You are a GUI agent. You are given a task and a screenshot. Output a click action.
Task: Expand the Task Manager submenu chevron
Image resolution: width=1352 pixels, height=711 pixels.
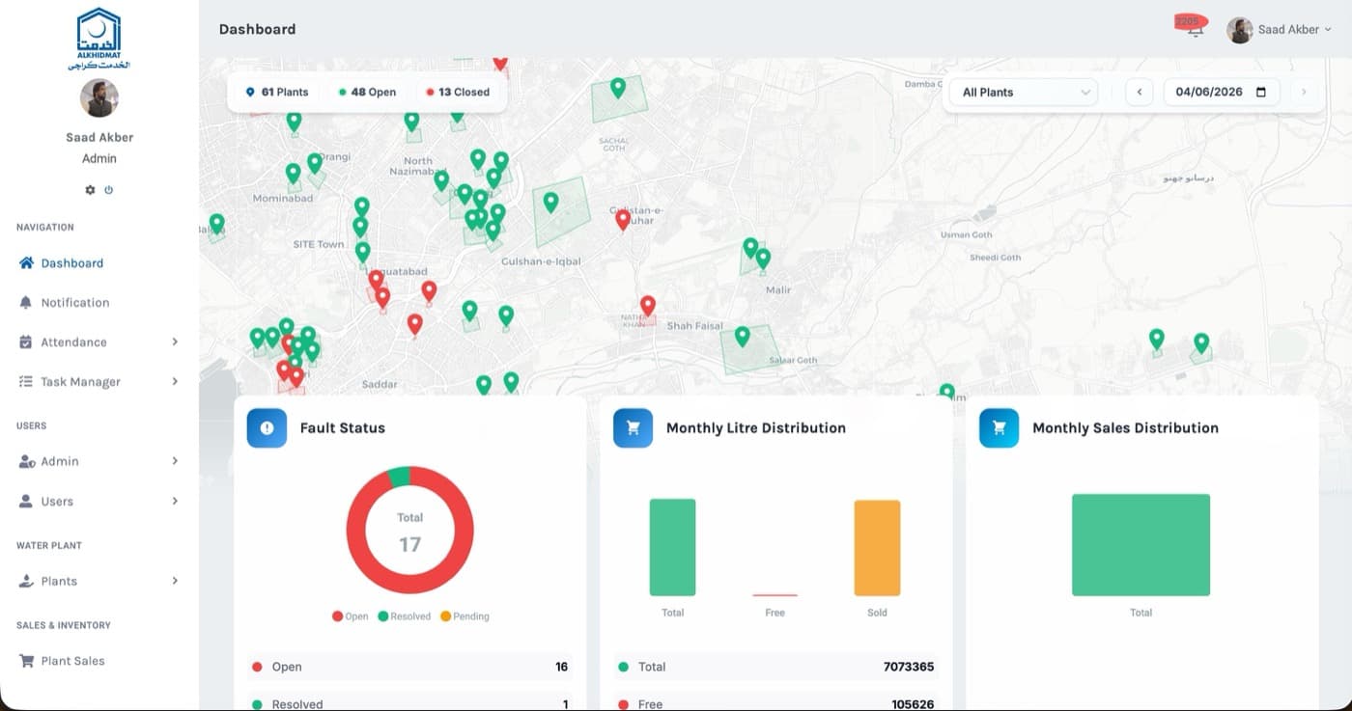175,381
